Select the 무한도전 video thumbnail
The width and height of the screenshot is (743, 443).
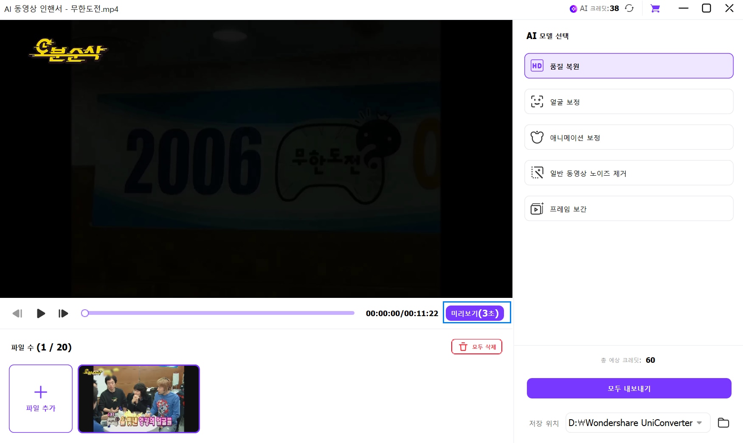[138, 398]
